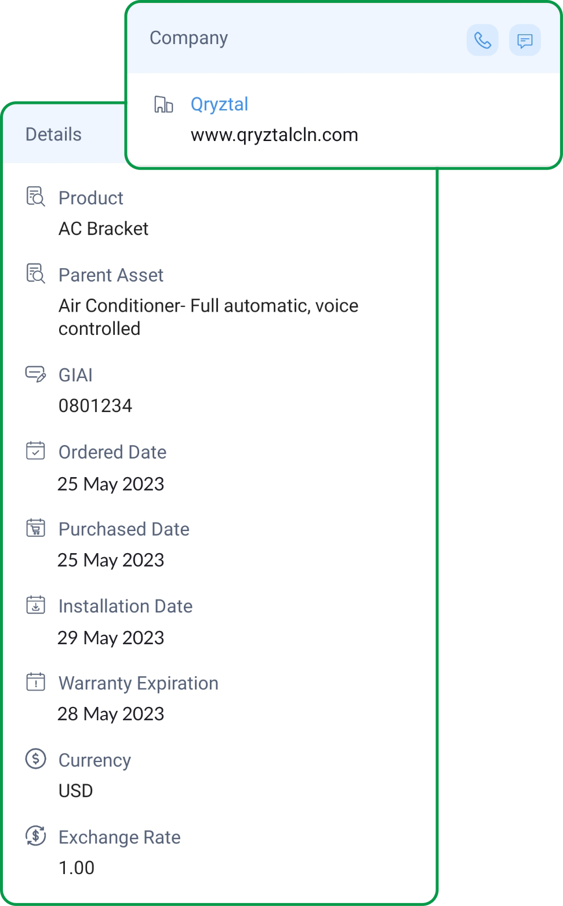Click the GIAI edit field icon
Image resolution: width=563 pixels, height=906 pixels.
pyautogui.click(x=36, y=374)
